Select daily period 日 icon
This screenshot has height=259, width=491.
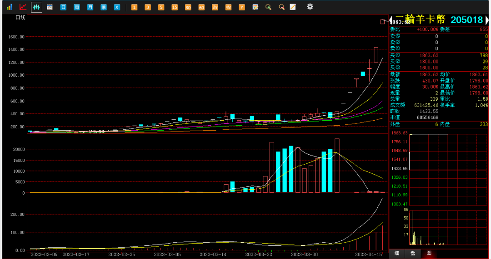63,7
